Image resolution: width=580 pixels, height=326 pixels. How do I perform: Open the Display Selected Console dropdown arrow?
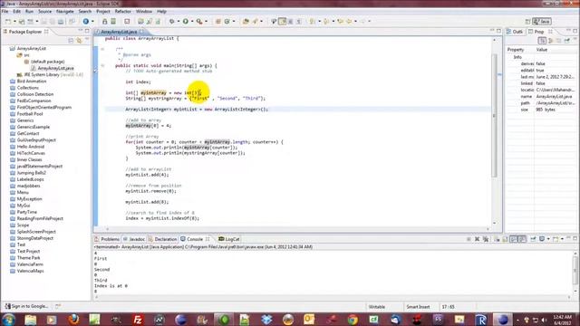pyautogui.click(x=548, y=239)
